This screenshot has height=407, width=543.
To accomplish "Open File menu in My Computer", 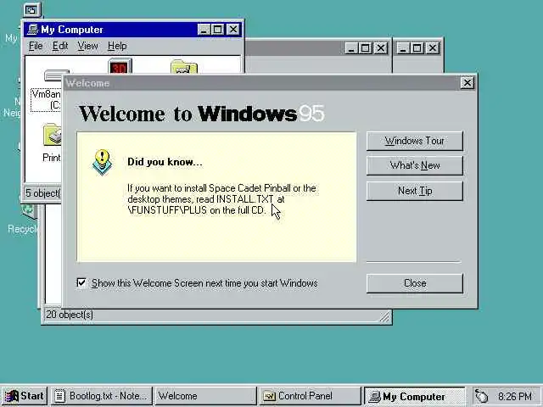I will pos(36,46).
